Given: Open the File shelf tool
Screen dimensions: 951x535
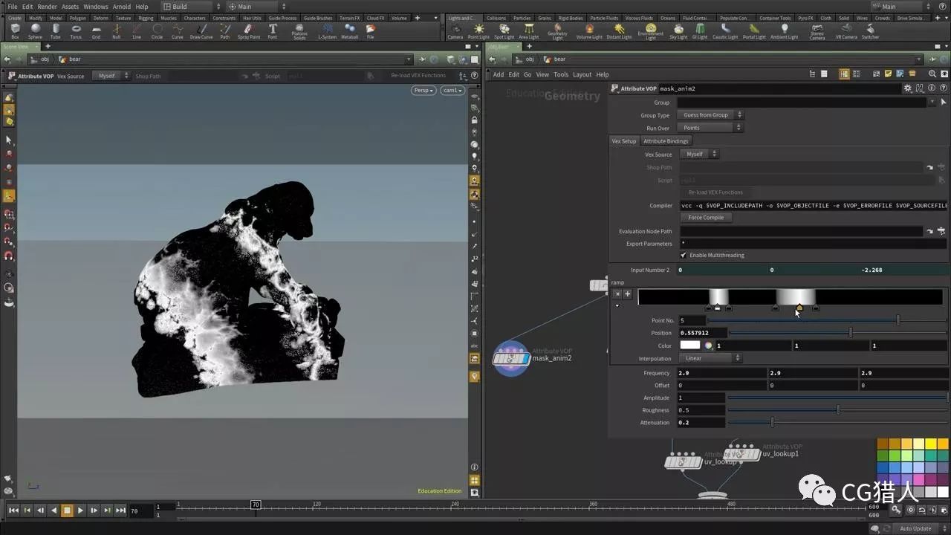Looking at the screenshot, I should pyautogui.click(x=370, y=30).
